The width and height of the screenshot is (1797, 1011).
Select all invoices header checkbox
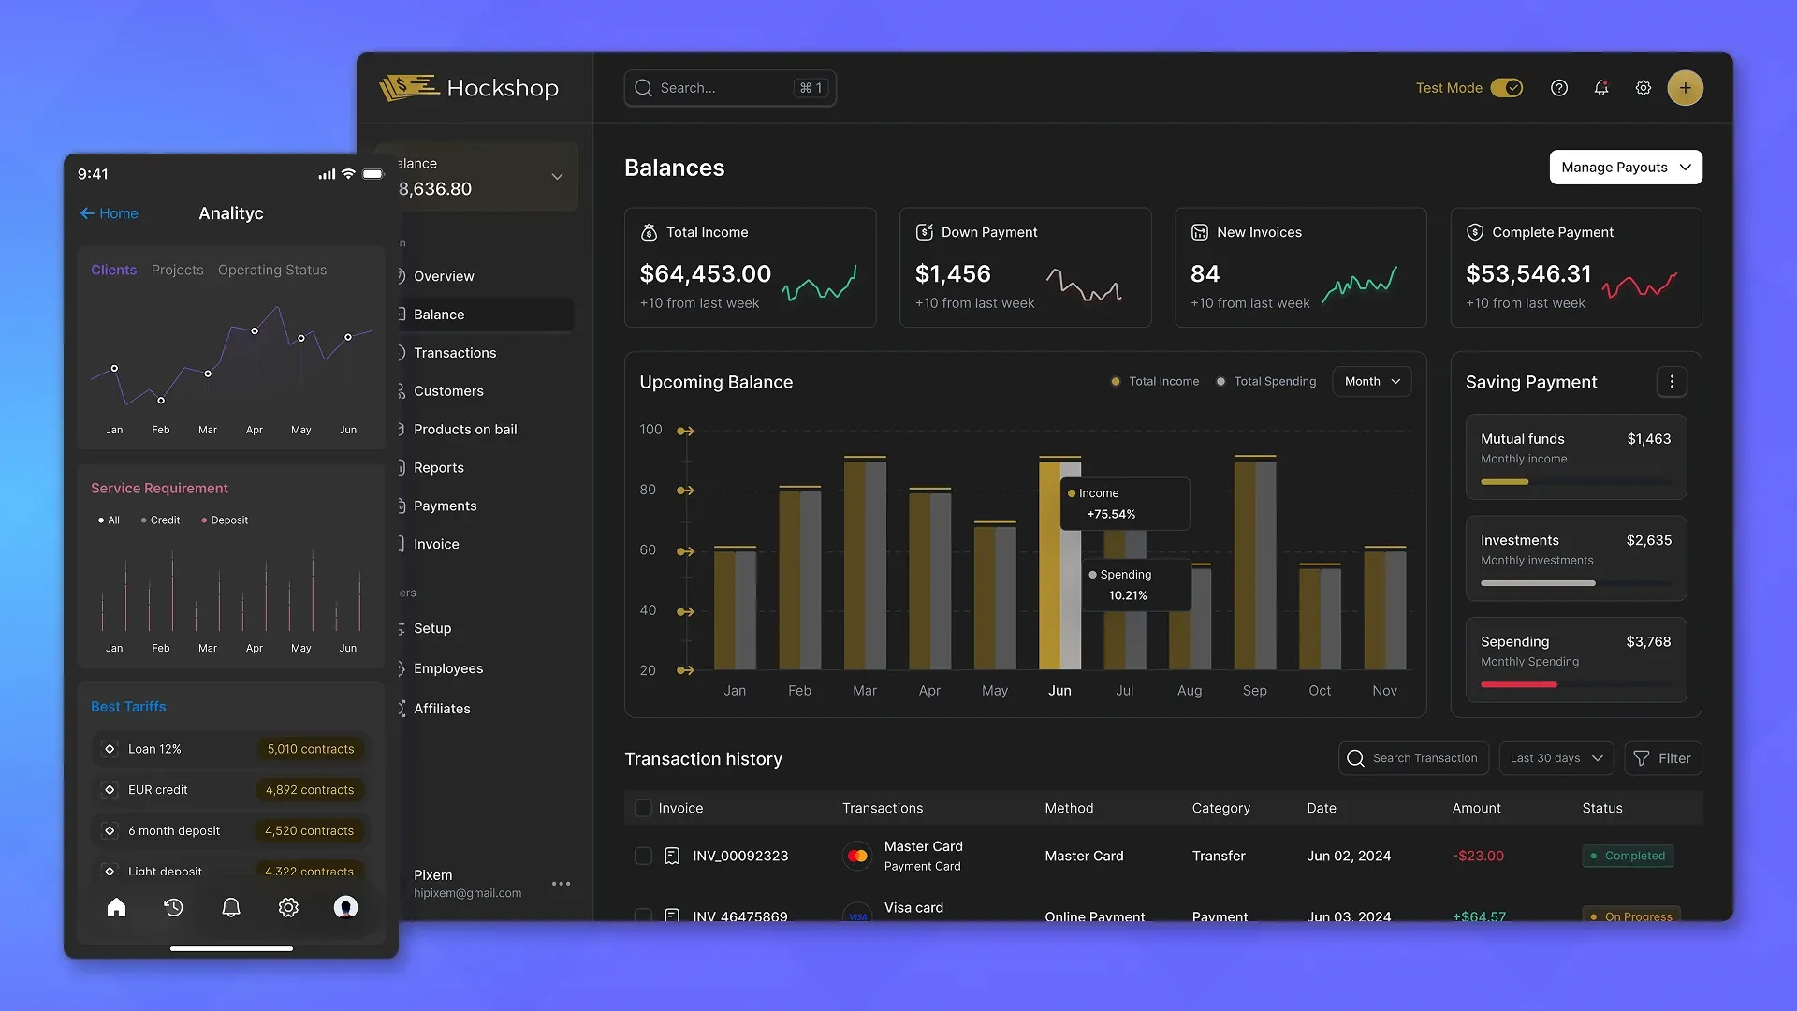pos(643,808)
